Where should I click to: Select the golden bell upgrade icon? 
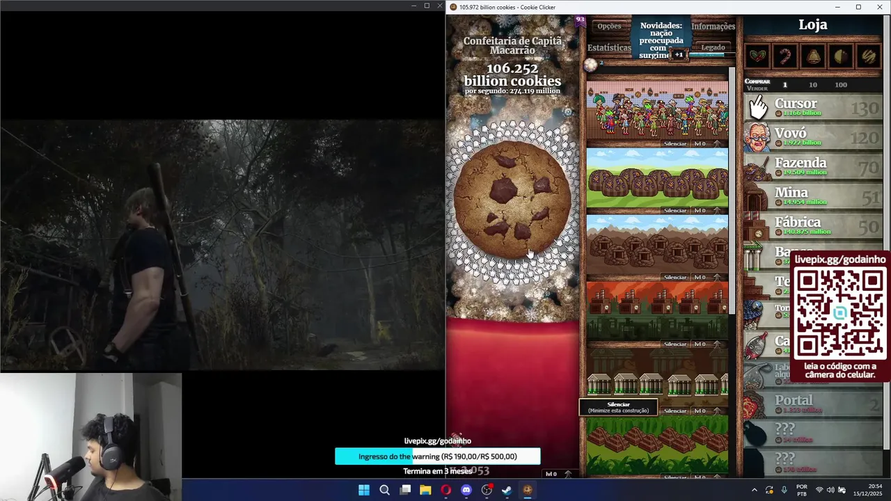point(813,56)
